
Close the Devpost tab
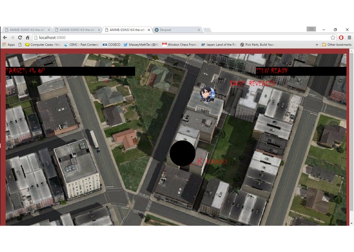coord(199,30)
